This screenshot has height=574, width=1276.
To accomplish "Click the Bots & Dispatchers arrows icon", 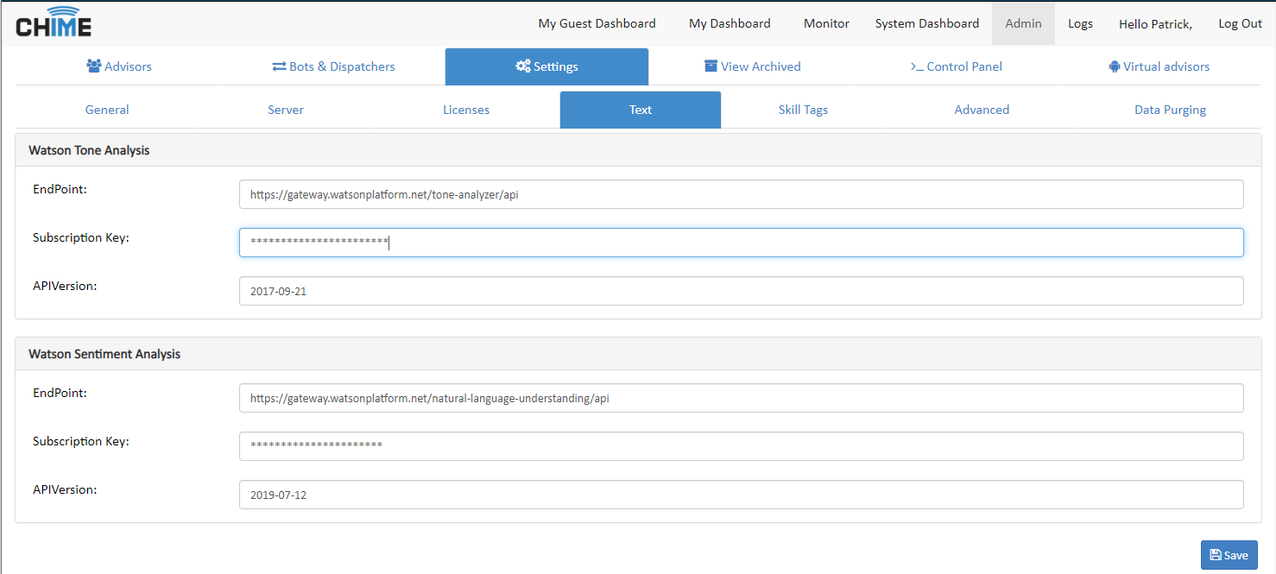I will (279, 66).
